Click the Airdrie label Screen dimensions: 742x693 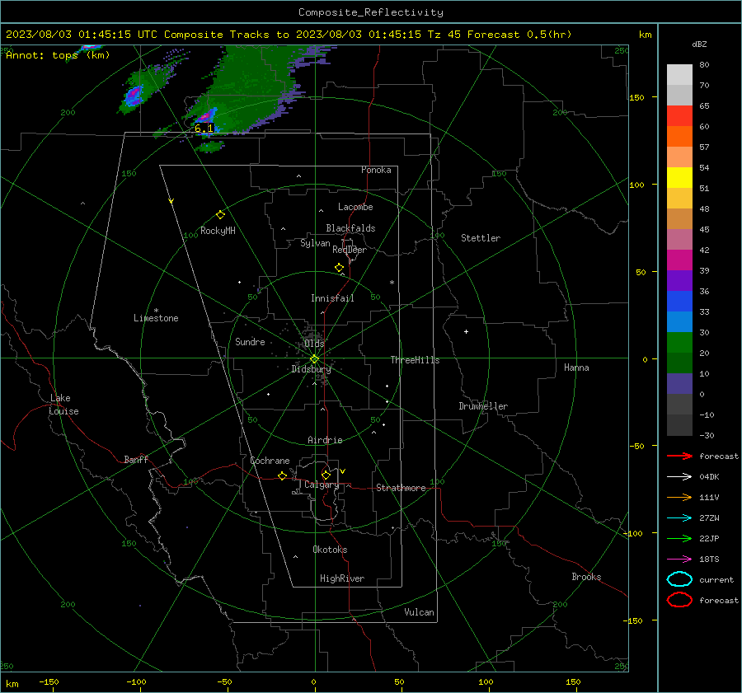pyautogui.click(x=325, y=440)
